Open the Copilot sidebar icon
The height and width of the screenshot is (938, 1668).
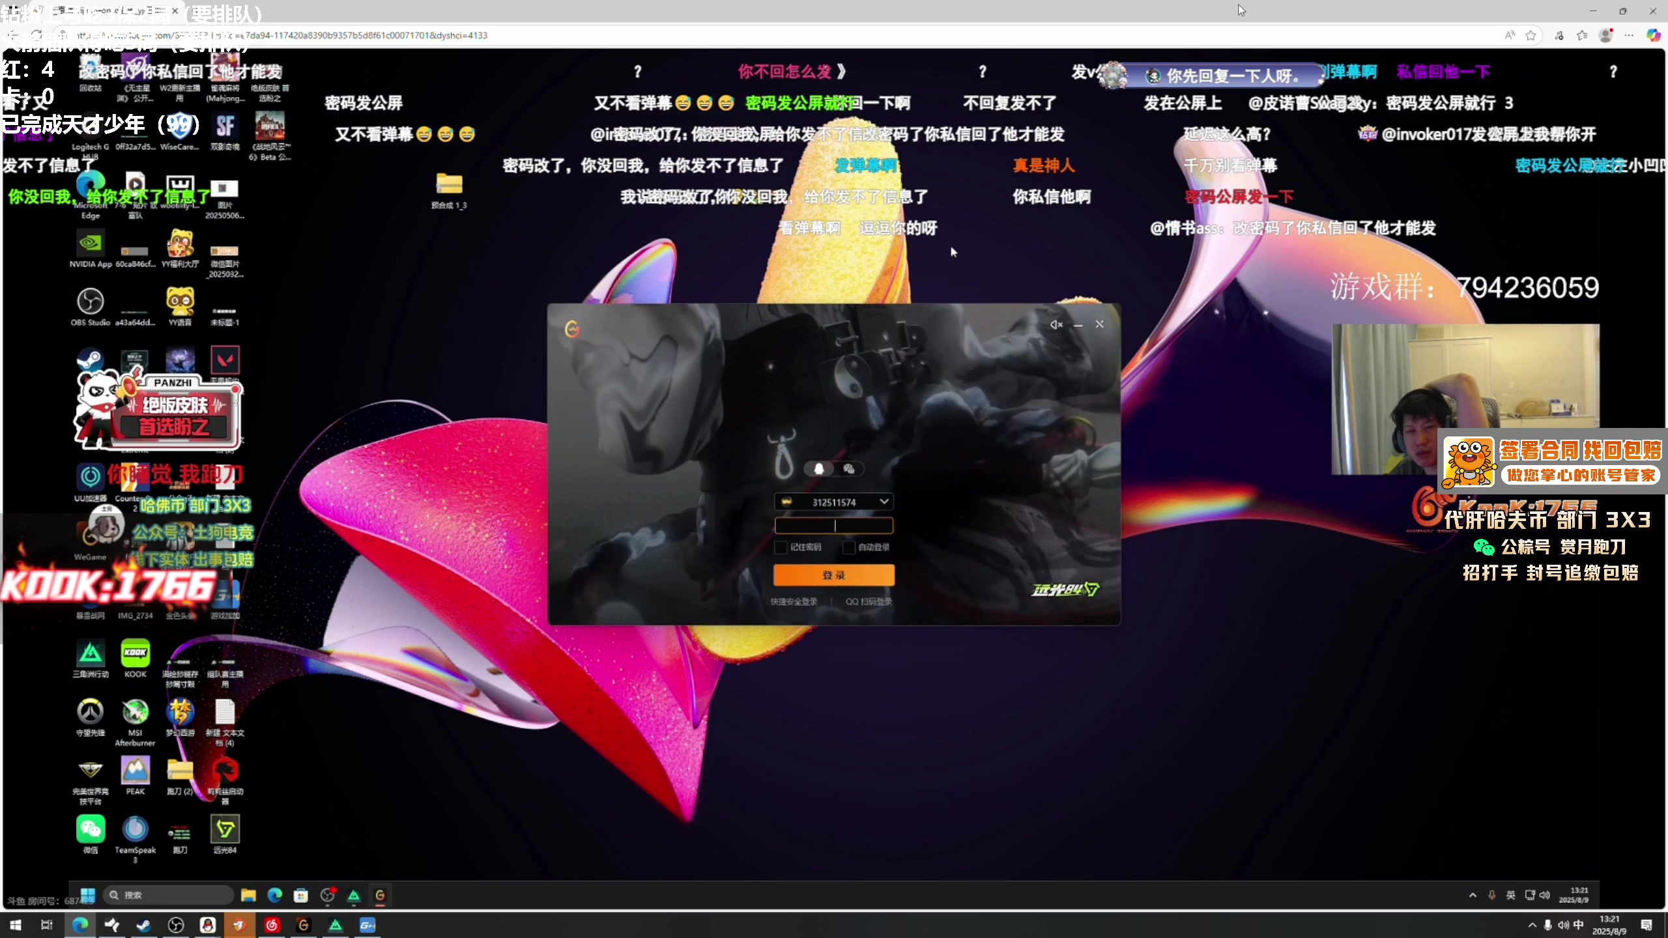(x=1654, y=35)
